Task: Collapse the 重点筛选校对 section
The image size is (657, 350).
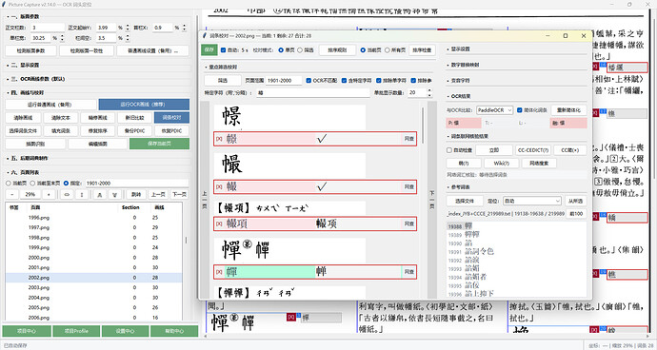Action: pyautogui.click(x=221, y=67)
